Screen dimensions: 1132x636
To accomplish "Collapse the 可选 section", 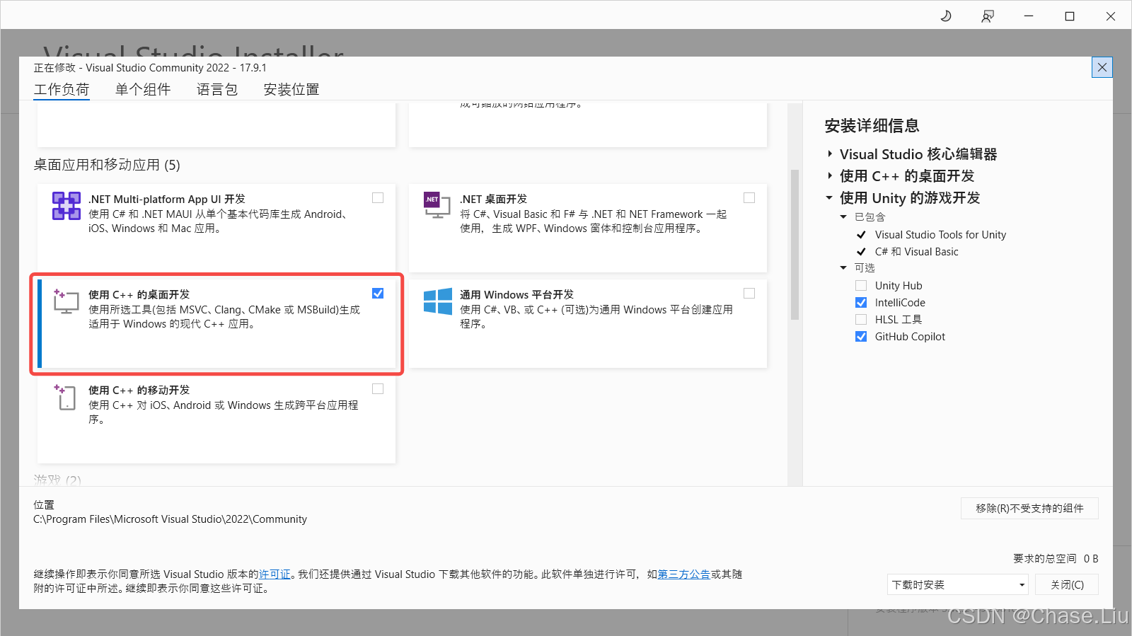I will 843,268.
